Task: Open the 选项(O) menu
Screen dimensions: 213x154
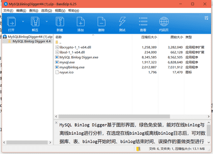Action: click(47, 11)
